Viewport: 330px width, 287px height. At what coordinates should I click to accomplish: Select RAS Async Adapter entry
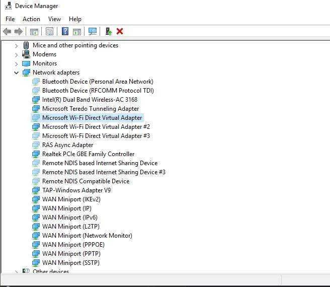[x=67, y=145]
